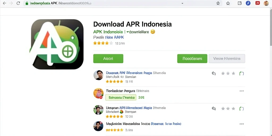Click the emoji next to the developer name
This screenshot has height=136, width=272.
153,32
